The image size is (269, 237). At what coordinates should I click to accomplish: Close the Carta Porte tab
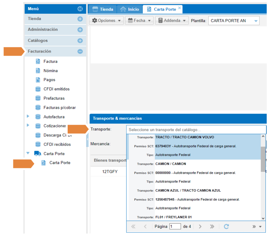[179, 8]
